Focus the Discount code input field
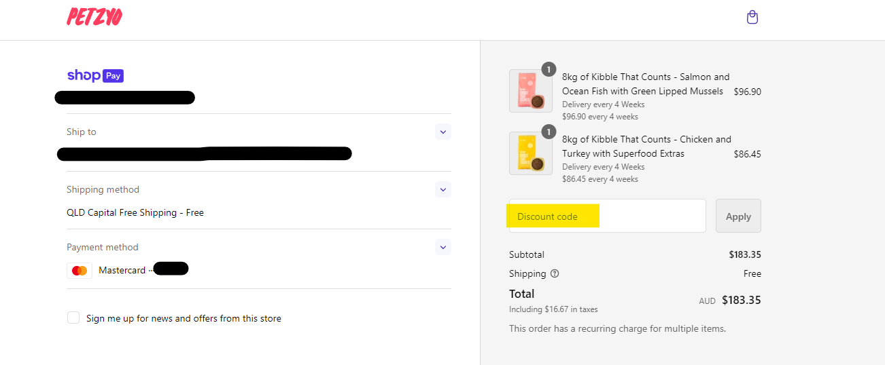Image resolution: width=885 pixels, height=365 pixels. tap(608, 216)
